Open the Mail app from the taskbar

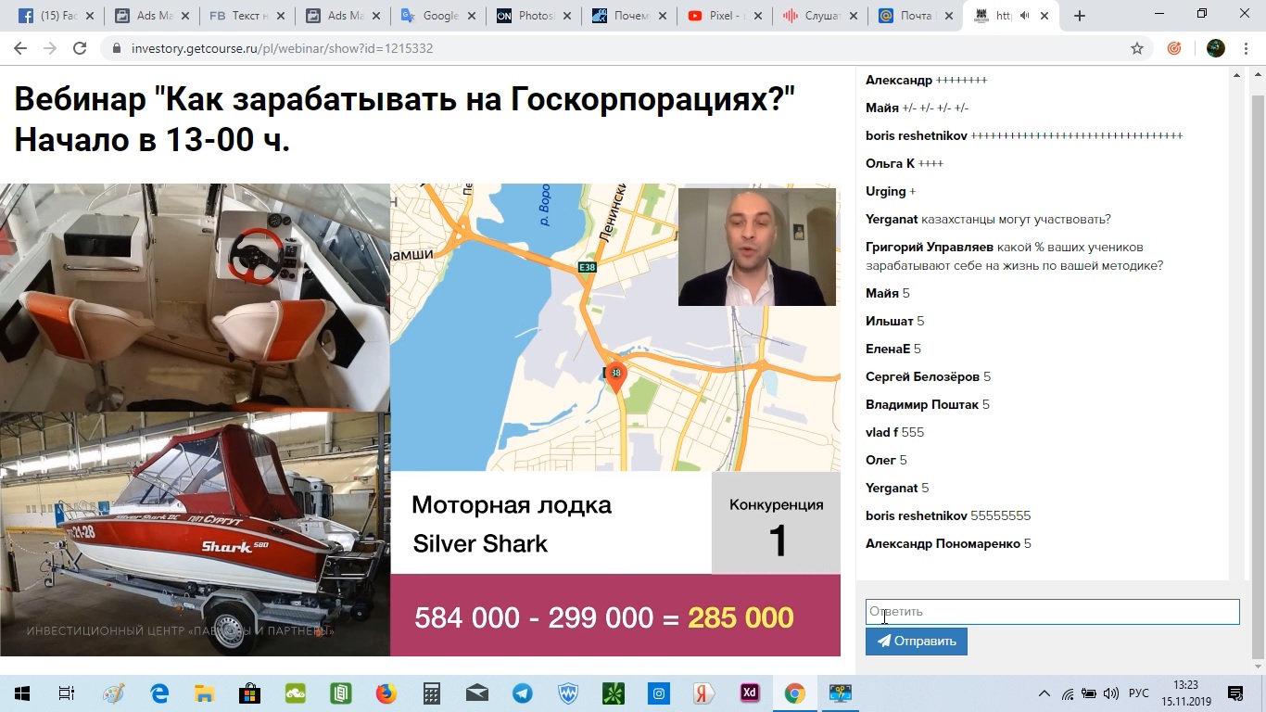tap(475, 693)
